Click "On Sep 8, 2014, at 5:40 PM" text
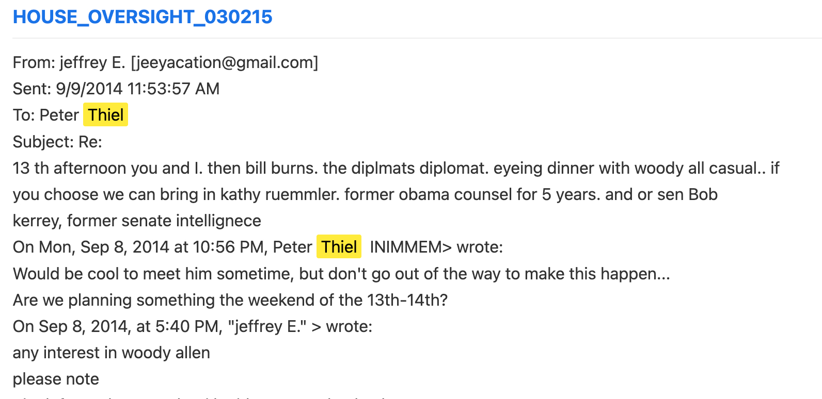 118,326
